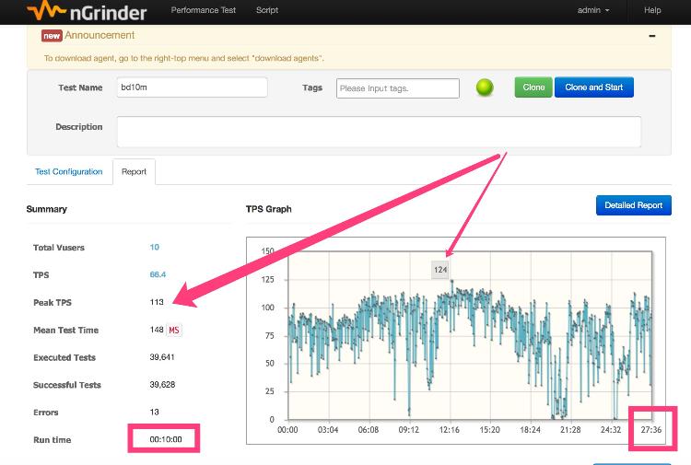Open the Script menu

pyautogui.click(x=267, y=10)
